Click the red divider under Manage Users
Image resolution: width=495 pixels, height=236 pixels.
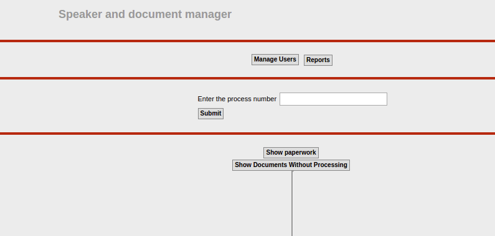click(x=248, y=78)
